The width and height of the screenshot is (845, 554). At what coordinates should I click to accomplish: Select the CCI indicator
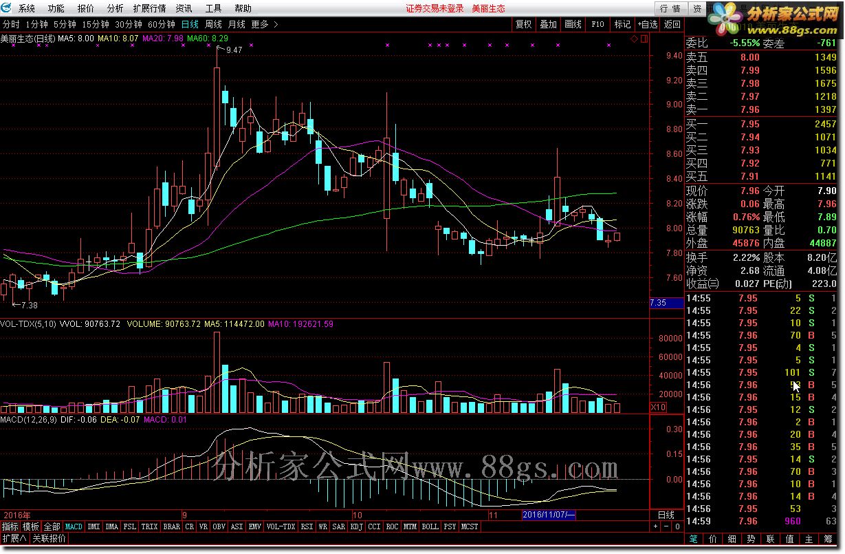374,526
